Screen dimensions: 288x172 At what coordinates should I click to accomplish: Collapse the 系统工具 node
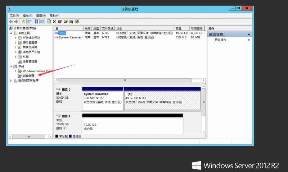[11, 33]
